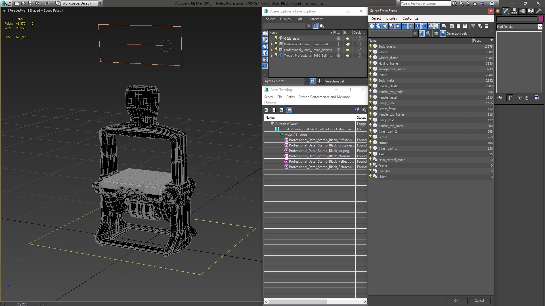Toggle Display Shapes filter in Select From Scene
545x306 pixels.
click(378, 26)
